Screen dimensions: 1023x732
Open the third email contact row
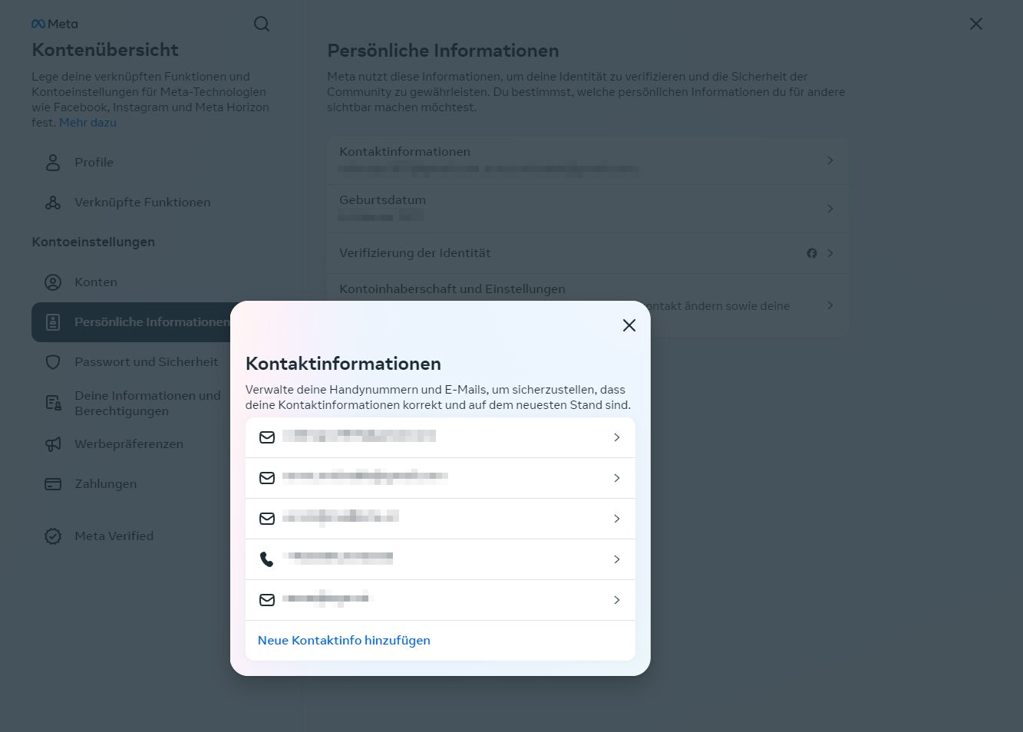(441, 519)
